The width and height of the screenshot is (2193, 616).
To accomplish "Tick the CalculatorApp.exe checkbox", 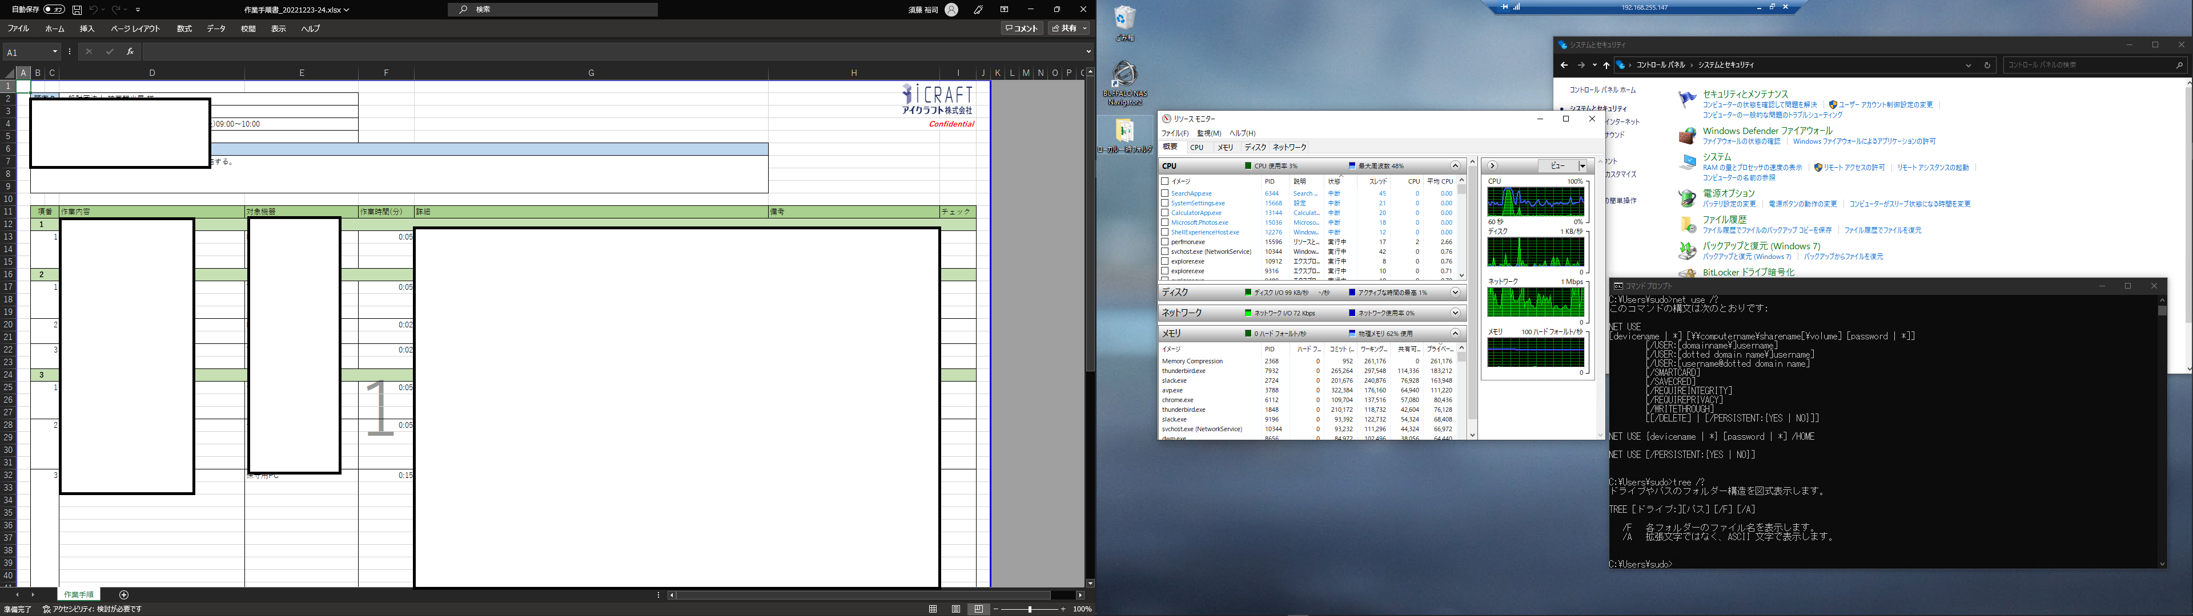I will [x=1164, y=213].
